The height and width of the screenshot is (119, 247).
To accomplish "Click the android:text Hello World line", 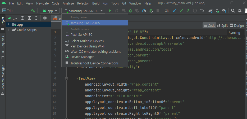I will coord(113,96).
